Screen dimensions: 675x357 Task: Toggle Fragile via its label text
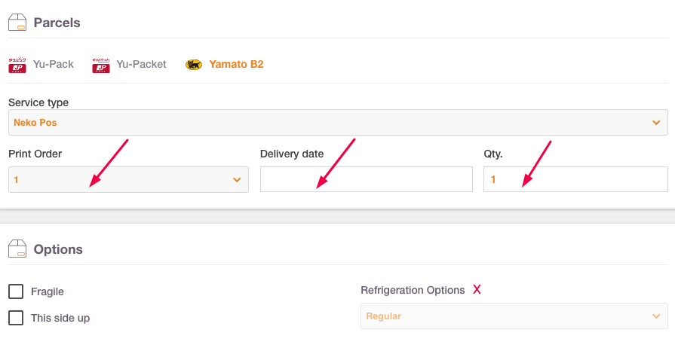pos(48,291)
